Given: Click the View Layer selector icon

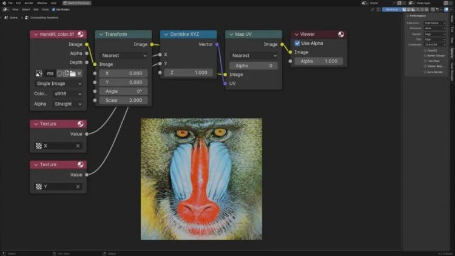Looking at the screenshot, I should (411, 3).
